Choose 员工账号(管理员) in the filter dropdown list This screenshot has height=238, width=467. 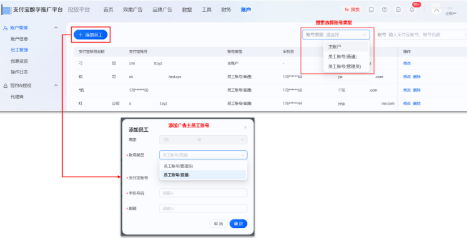346,67
